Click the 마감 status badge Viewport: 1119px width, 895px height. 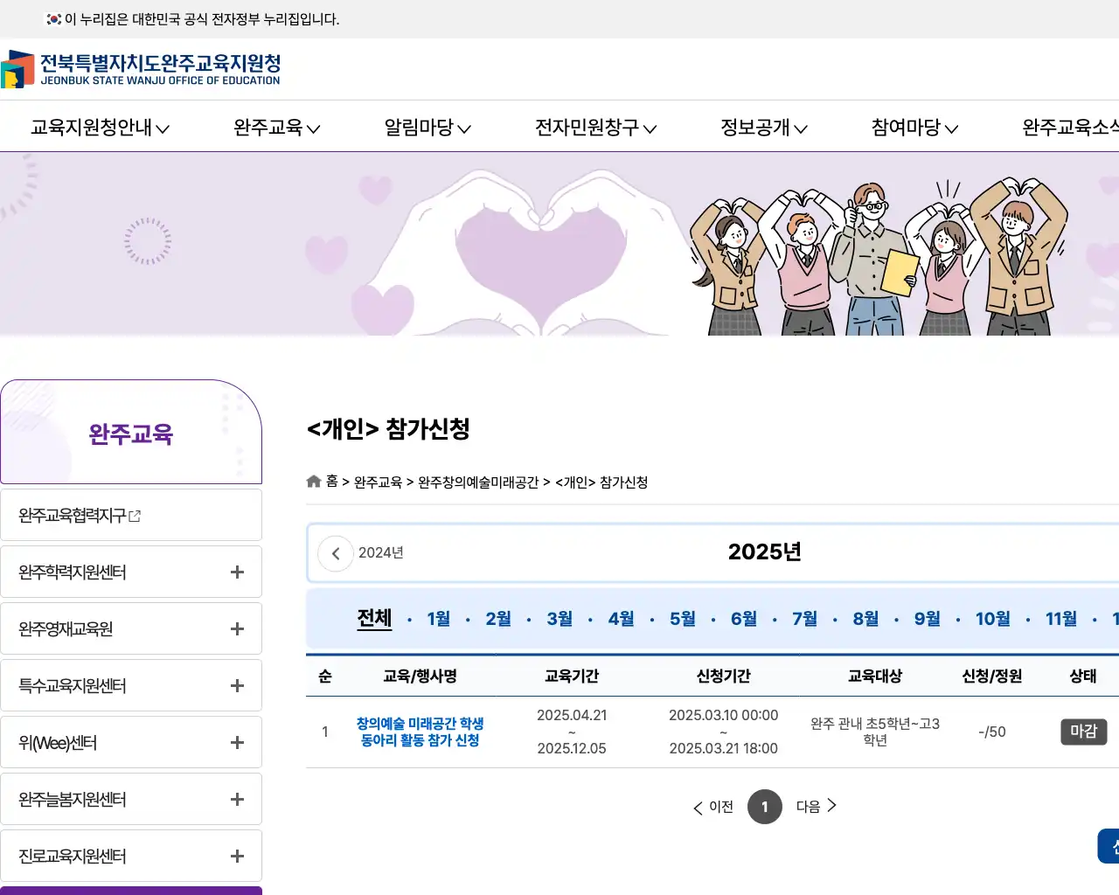[x=1084, y=732]
